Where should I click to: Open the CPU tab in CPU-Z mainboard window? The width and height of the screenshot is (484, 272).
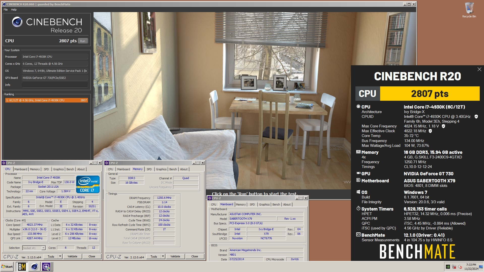[214, 205]
